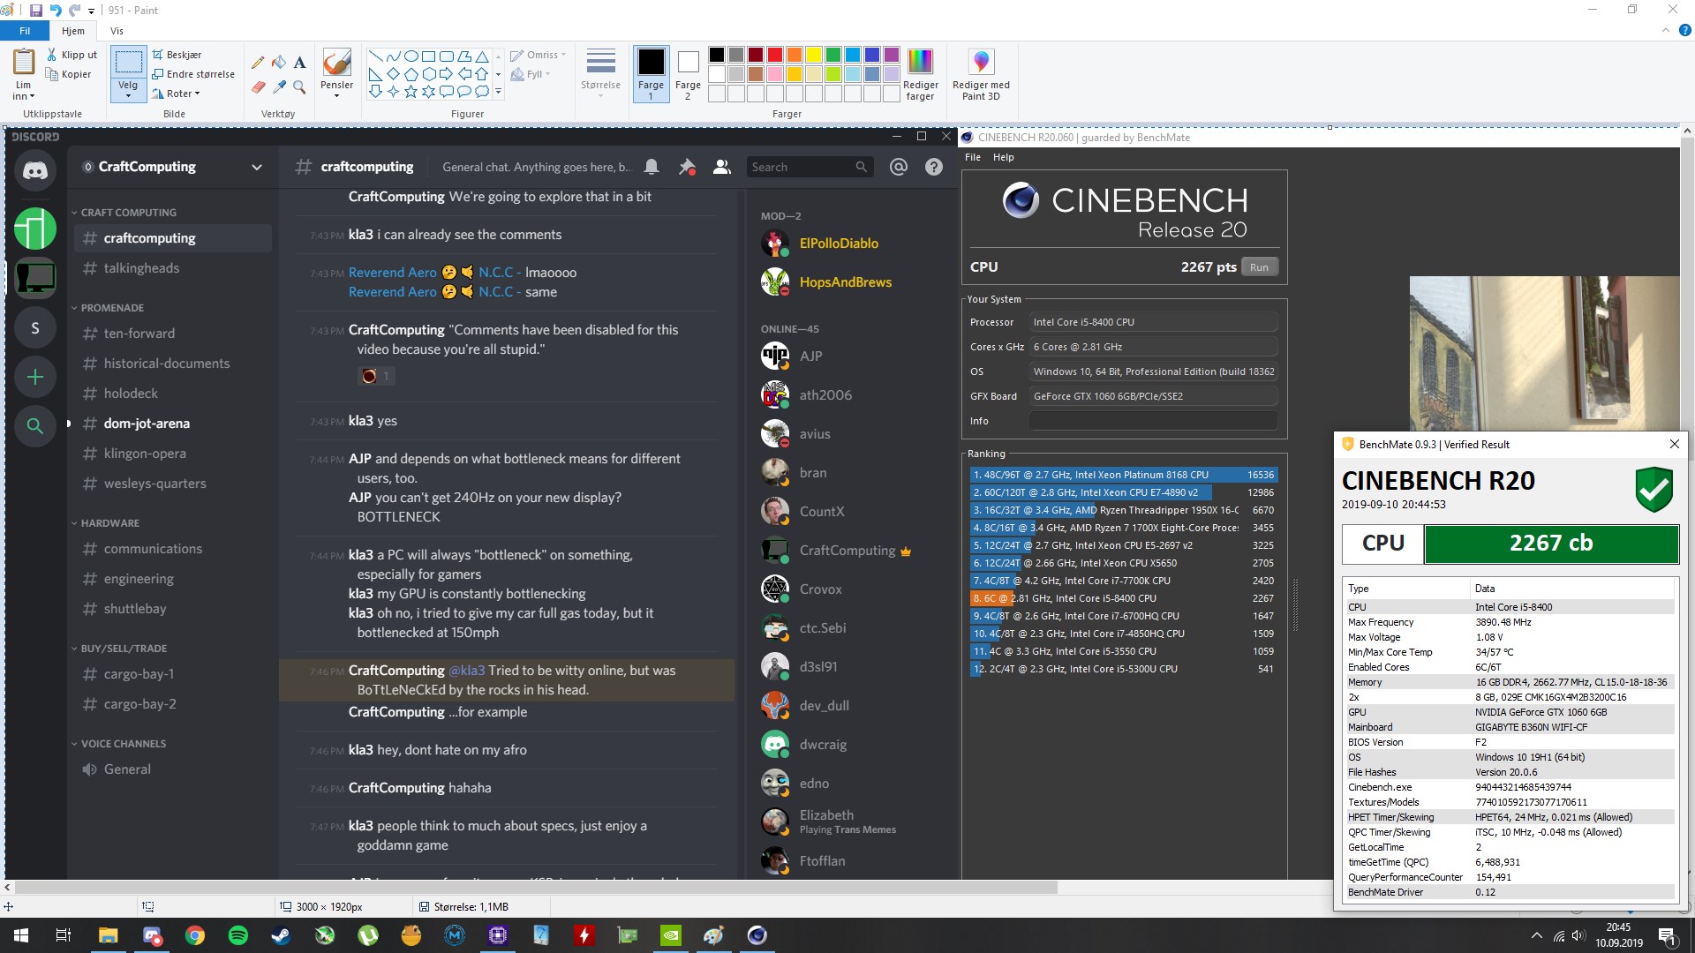Screen dimensions: 1695x953
Task: Select the Eraser tool
Action: 258,87
